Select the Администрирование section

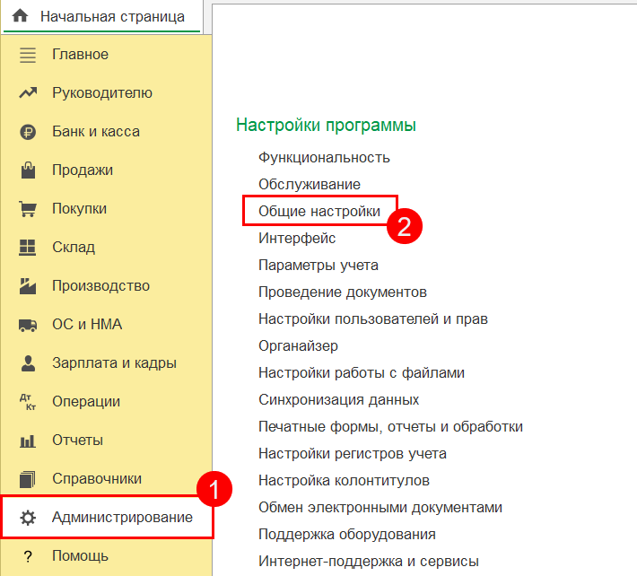(x=122, y=518)
